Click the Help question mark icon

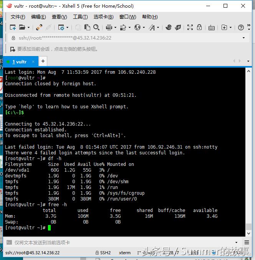[x=241, y=28]
